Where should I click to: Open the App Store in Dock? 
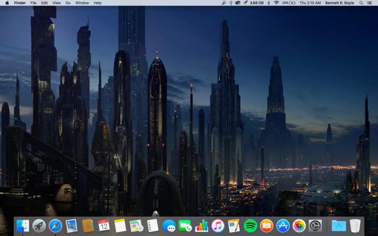click(x=283, y=226)
